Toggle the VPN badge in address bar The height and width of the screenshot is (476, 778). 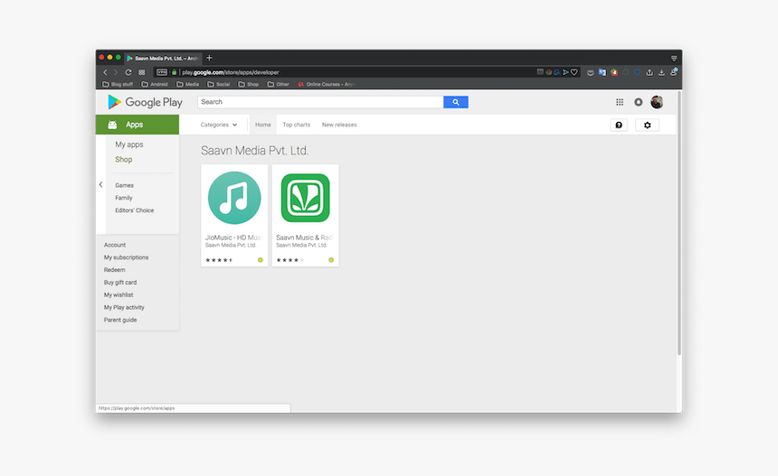tap(162, 72)
